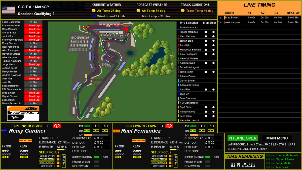
Task: Increase Remy Gardner's run length with plus
Action: (x=48, y=126)
